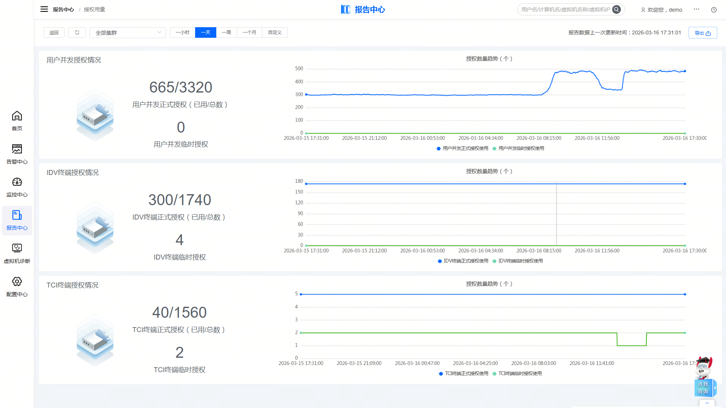Screen dimensions: 726x408
Task: Click the refresh icon button
Action: click(x=77, y=32)
